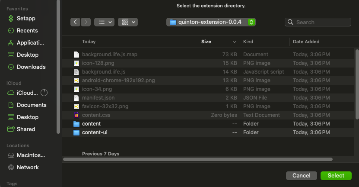Image resolution: width=359 pixels, height=187 pixels.
Task: Open the list view options dropdown
Action: 105,22
